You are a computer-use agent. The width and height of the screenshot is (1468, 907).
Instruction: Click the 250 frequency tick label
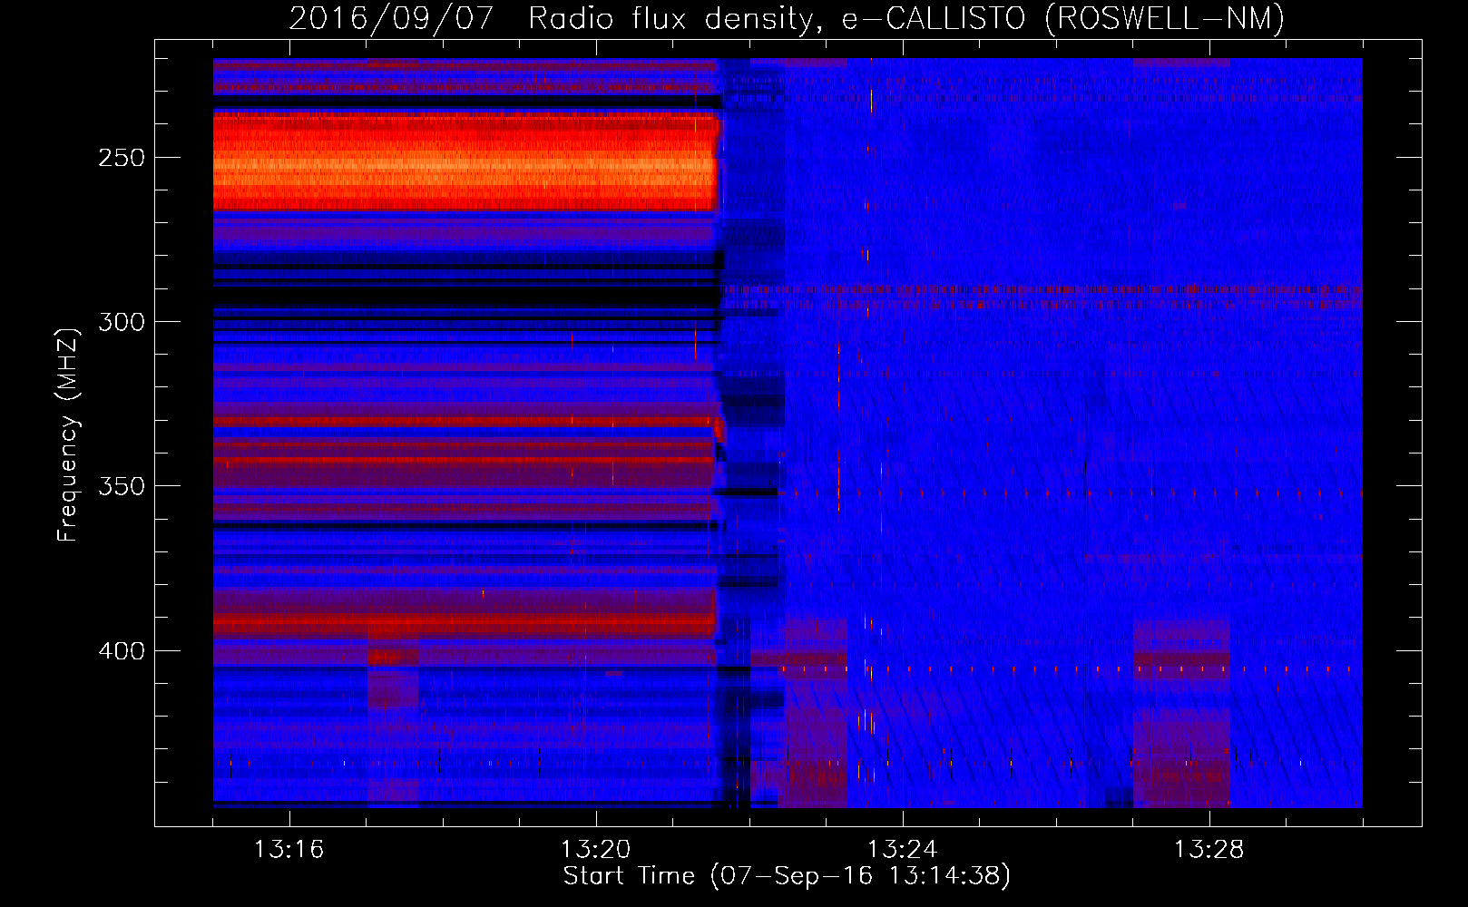pyautogui.click(x=122, y=158)
